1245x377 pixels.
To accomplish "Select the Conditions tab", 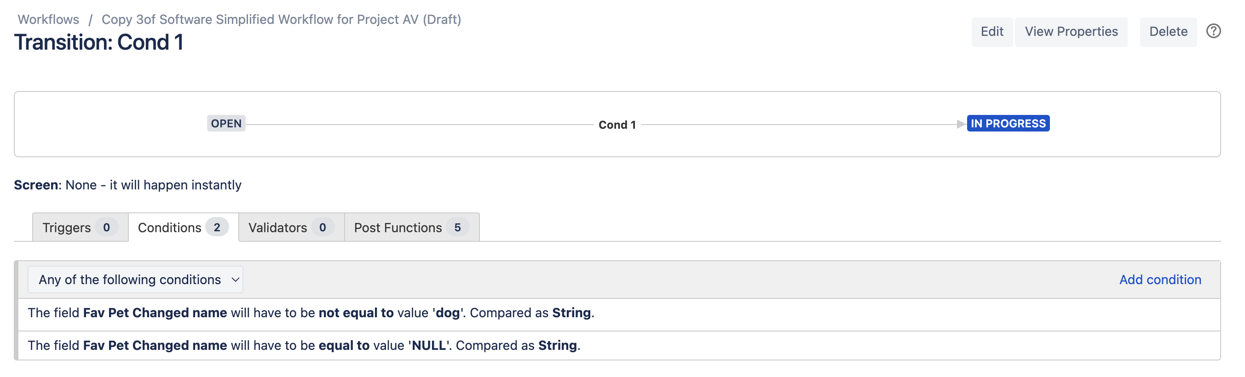I will [x=183, y=228].
